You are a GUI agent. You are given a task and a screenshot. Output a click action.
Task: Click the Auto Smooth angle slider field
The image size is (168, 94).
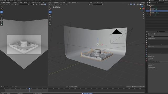point(164,62)
